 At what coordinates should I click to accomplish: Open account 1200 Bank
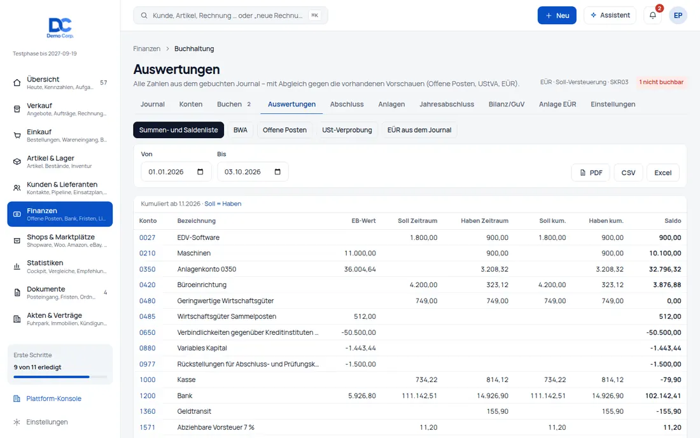pos(148,396)
